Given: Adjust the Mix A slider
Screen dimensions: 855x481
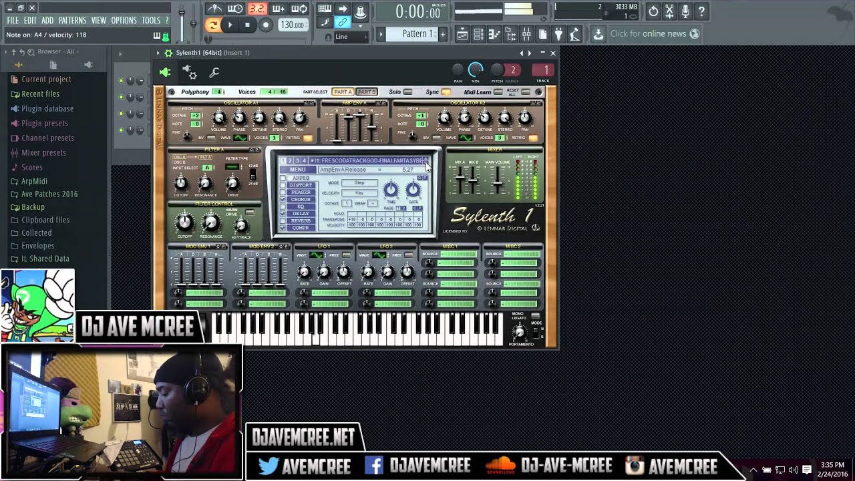Looking at the screenshot, I should (460, 180).
